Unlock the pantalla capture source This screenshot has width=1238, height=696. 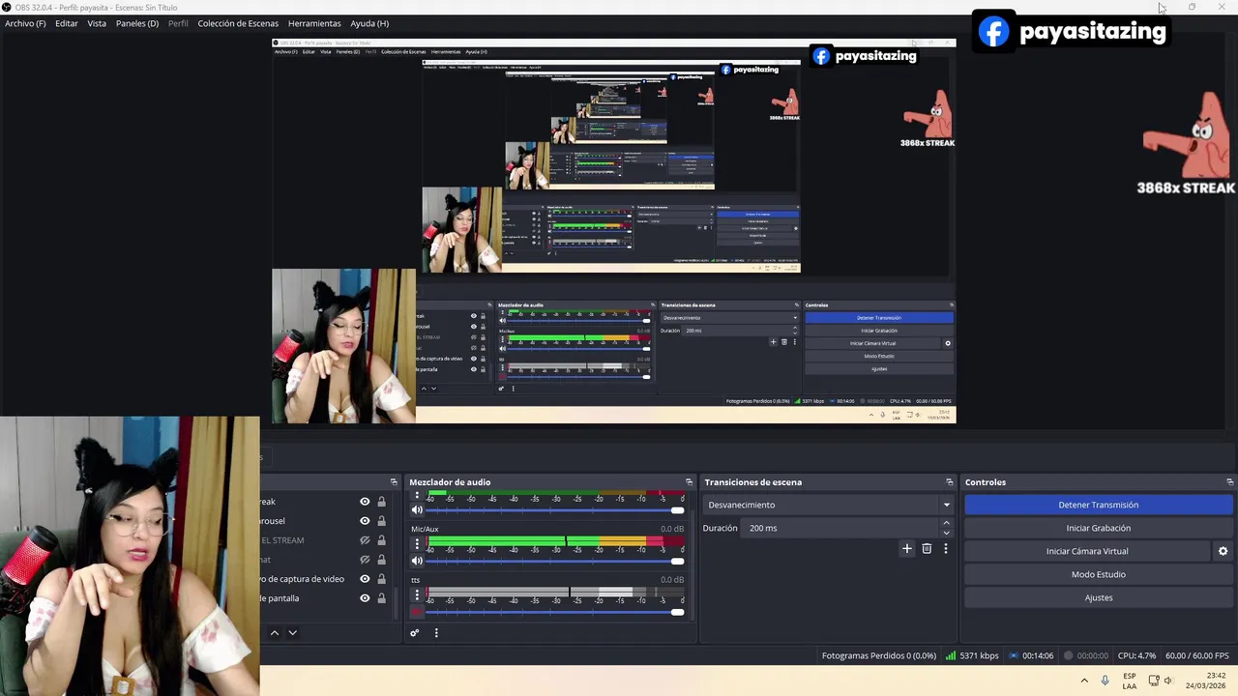[381, 598]
